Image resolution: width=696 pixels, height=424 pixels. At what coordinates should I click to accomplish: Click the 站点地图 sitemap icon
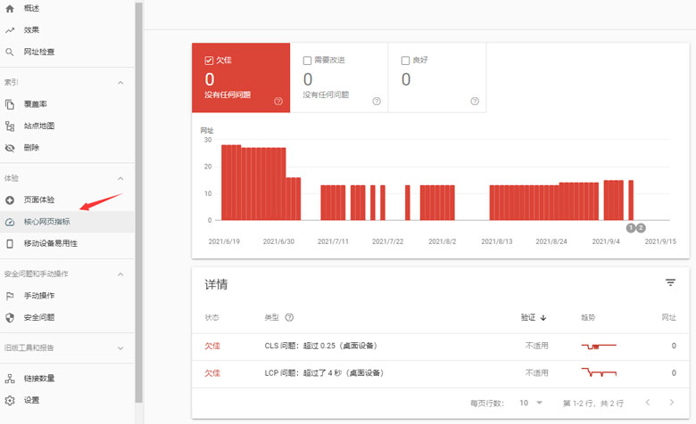[x=10, y=126]
